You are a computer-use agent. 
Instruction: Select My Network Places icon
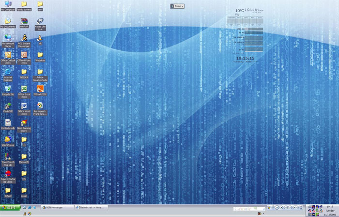pyautogui.click(x=8, y=41)
